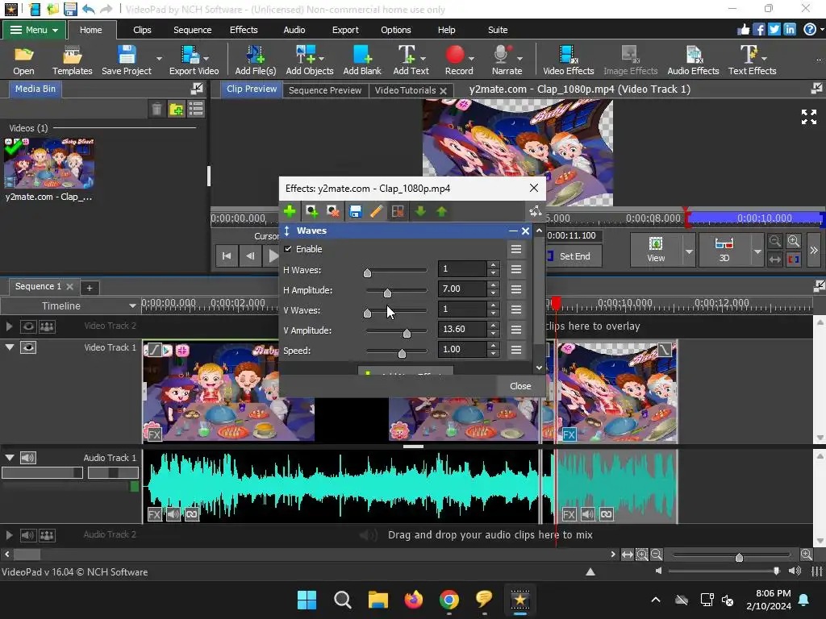Open the Sequence menu tab
Image resolution: width=826 pixels, height=619 pixels.
coord(192,30)
